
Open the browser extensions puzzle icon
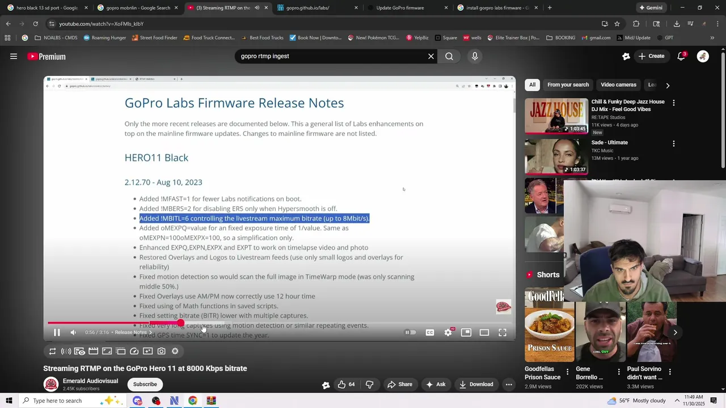[636, 24]
